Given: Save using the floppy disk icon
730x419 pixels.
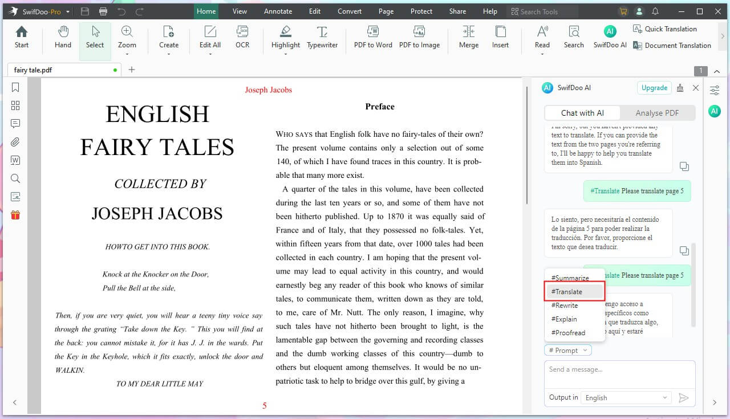Looking at the screenshot, I should 85,11.
